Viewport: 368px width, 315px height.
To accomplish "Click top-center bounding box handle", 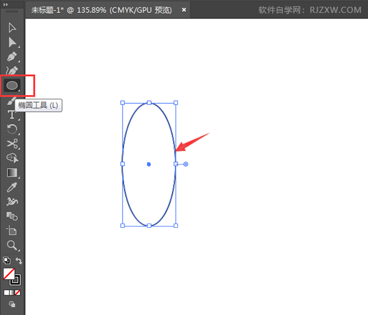I will (149, 103).
